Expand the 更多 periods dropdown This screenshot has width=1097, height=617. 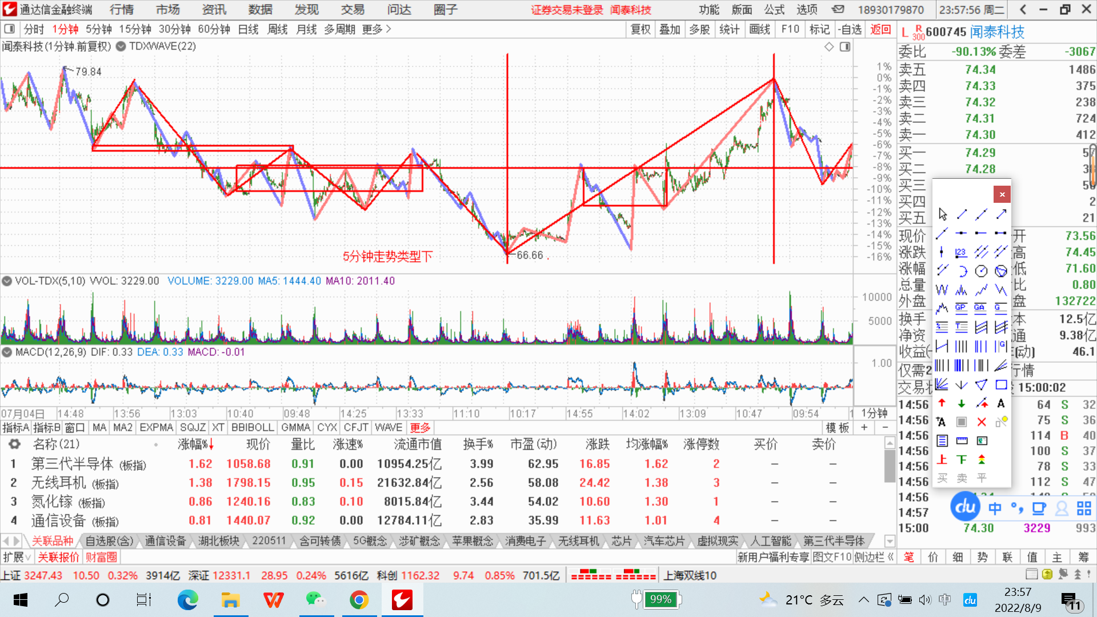click(x=376, y=29)
